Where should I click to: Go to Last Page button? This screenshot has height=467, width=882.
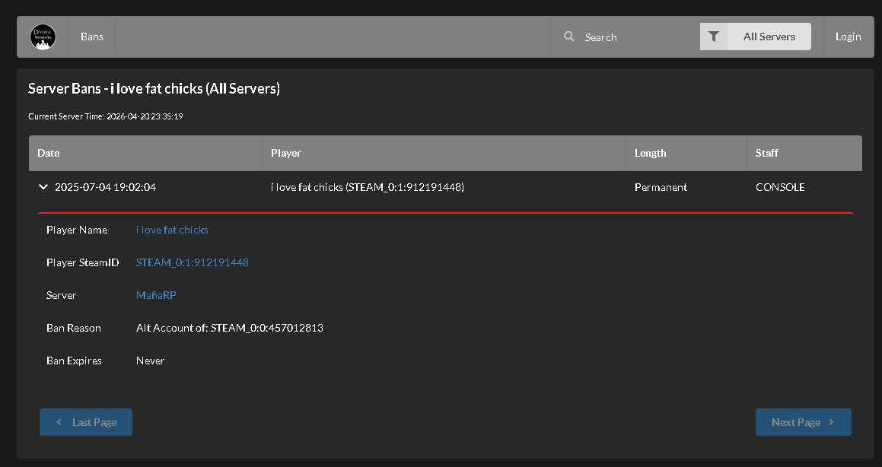coord(86,422)
